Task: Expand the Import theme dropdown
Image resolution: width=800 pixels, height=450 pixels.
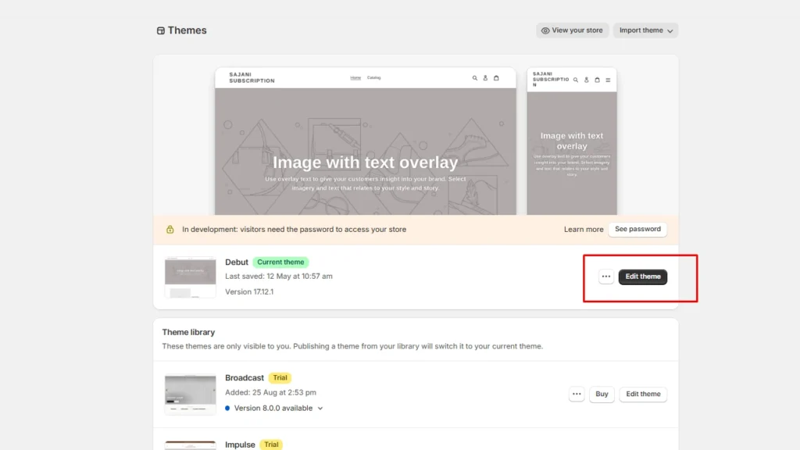Action: click(645, 30)
